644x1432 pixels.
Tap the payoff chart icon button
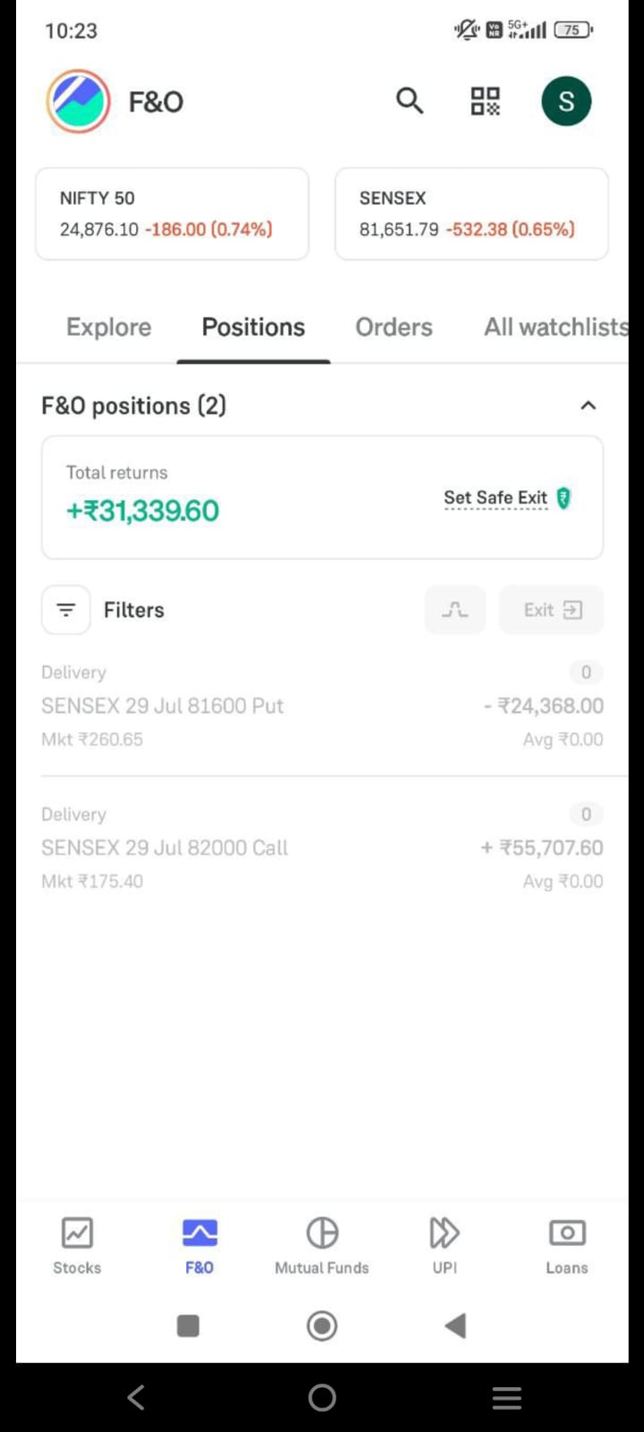coord(455,609)
